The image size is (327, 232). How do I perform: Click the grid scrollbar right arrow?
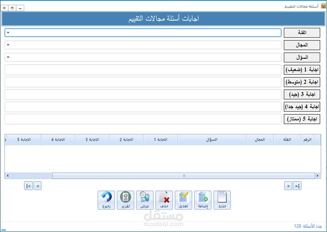(x=318, y=176)
